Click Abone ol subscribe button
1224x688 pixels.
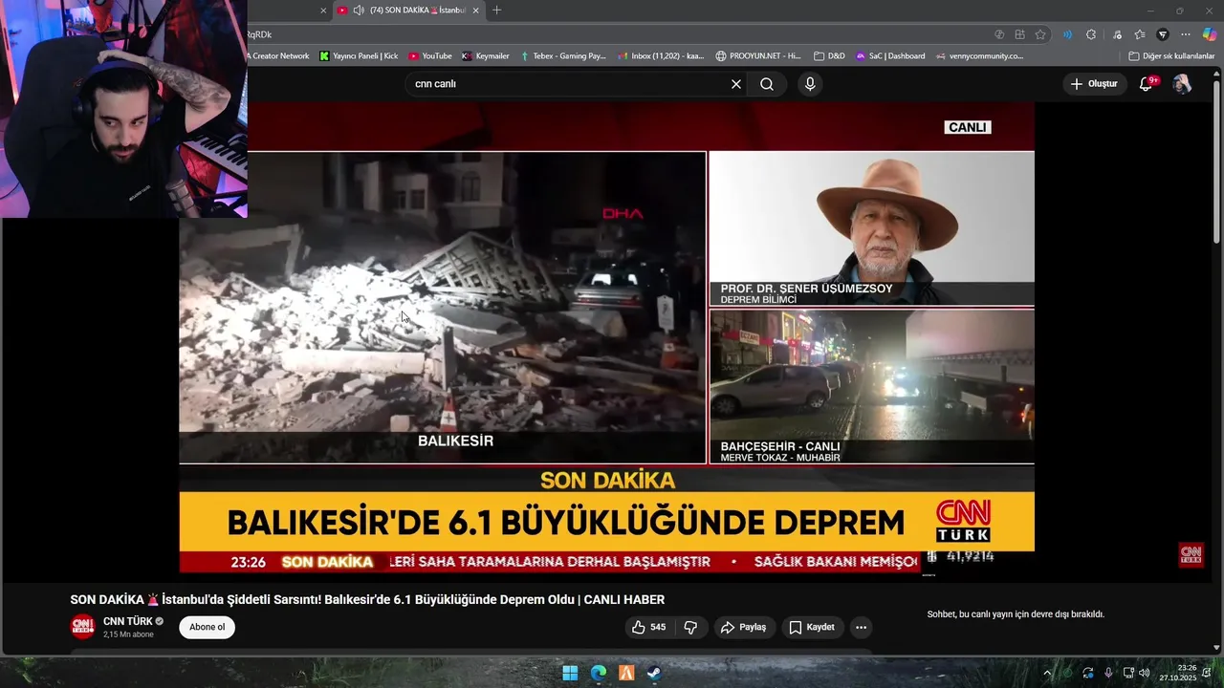pyautogui.click(x=207, y=628)
